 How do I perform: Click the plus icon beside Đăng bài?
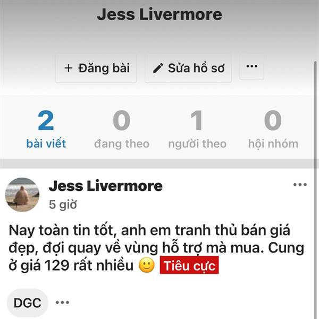(69, 68)
